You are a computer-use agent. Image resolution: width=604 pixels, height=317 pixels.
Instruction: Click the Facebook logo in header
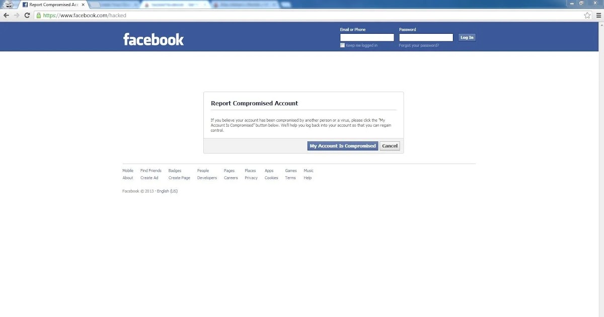(154, 39)
